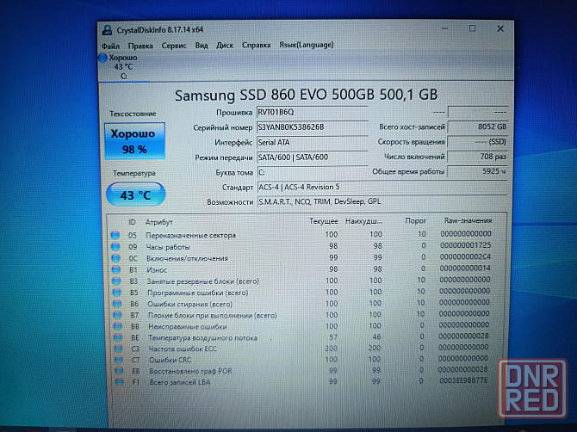Click the Порог column header
The height and width of the screenshot is (432, 577).
[x=415, y=221]
